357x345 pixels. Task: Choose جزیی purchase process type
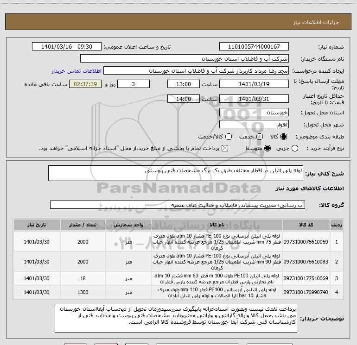[295, 148]
